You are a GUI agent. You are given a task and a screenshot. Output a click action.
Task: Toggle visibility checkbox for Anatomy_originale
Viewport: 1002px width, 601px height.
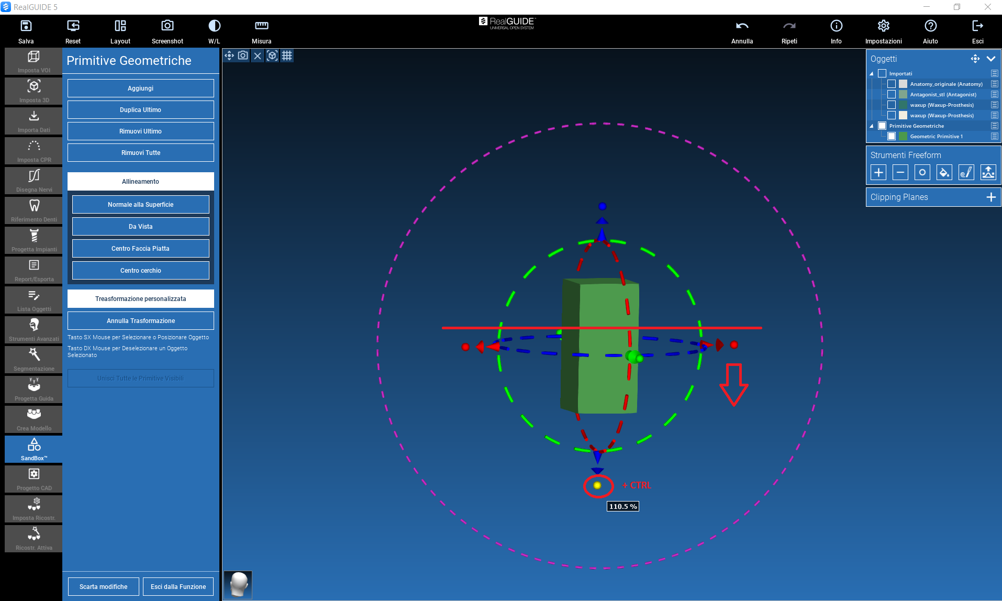(x=892, y=84)
